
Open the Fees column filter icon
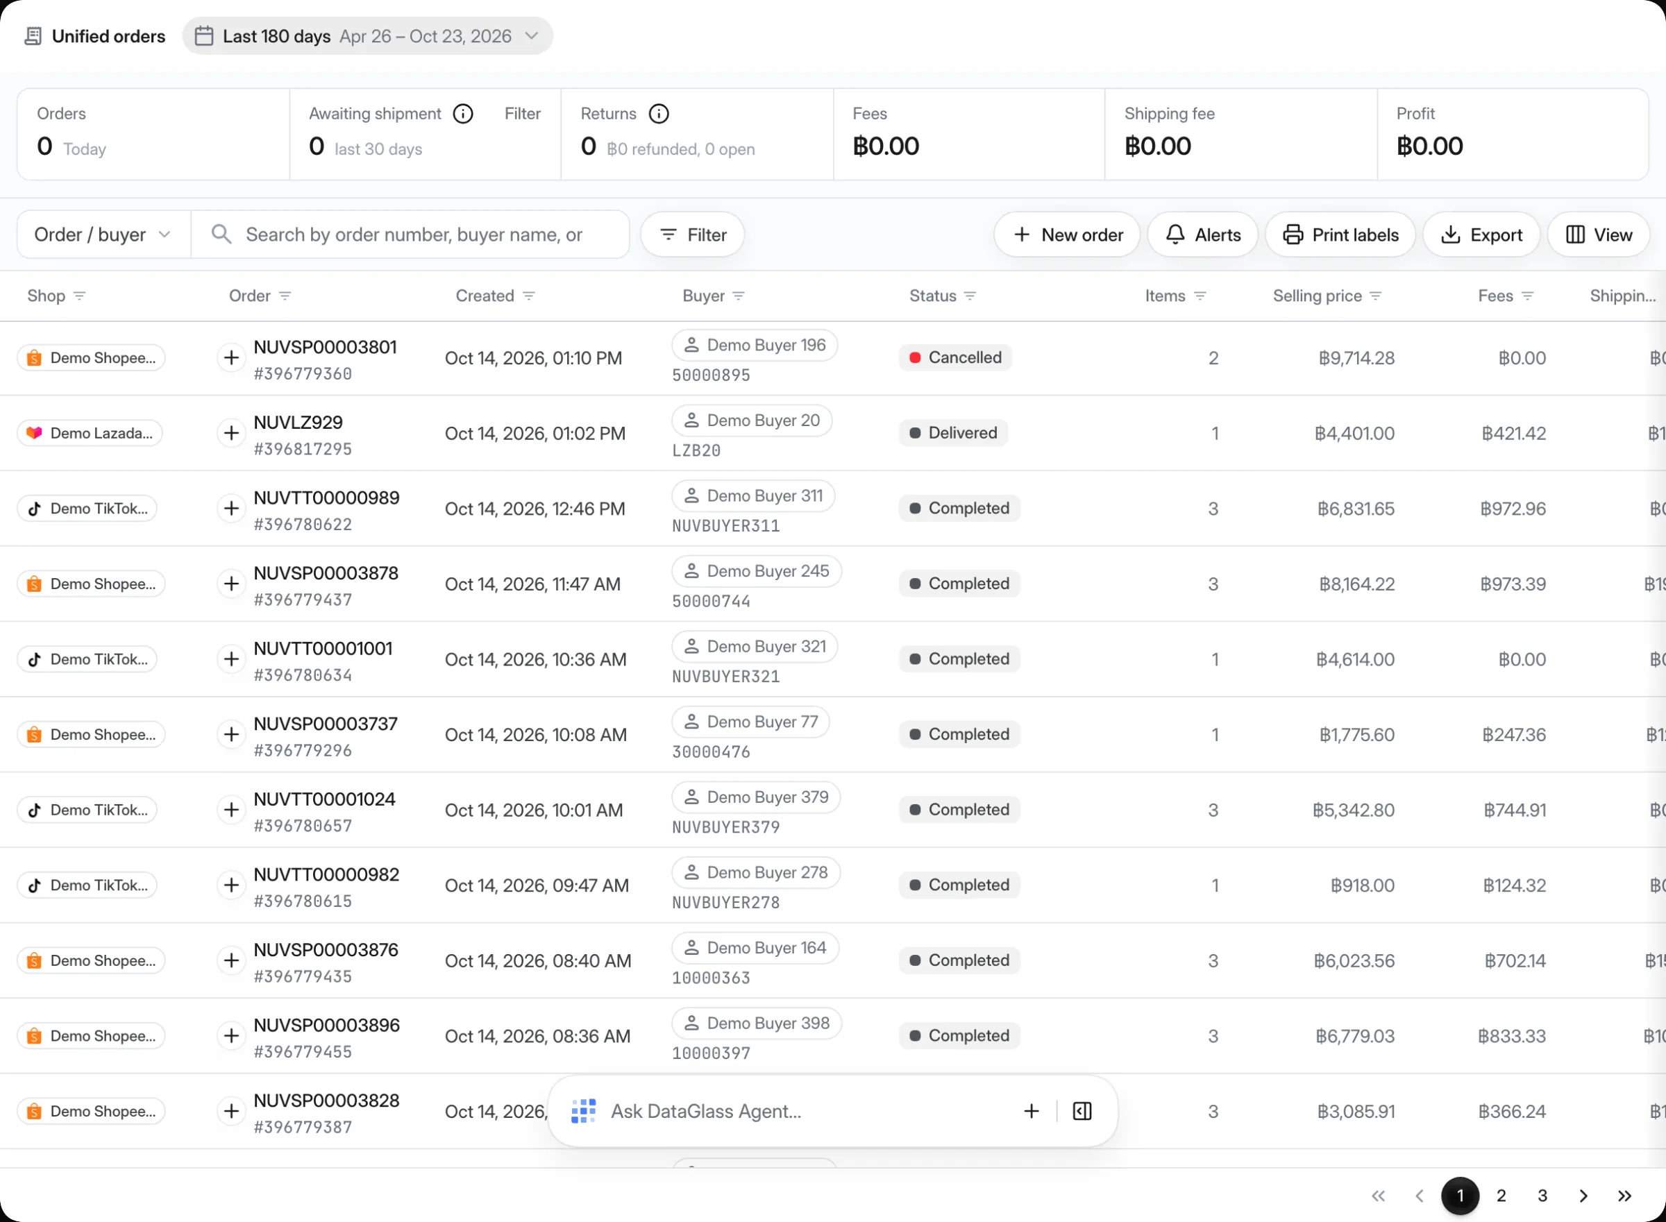(x=1528, y=296)
